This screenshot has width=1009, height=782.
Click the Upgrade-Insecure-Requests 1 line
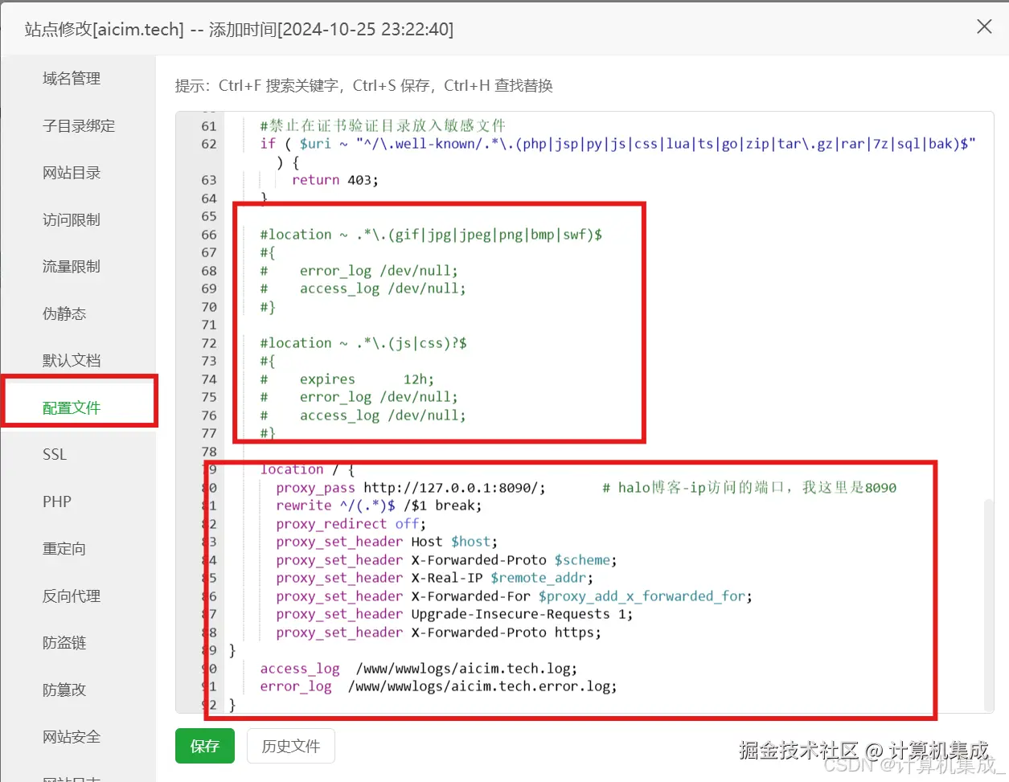coord(454,614)
